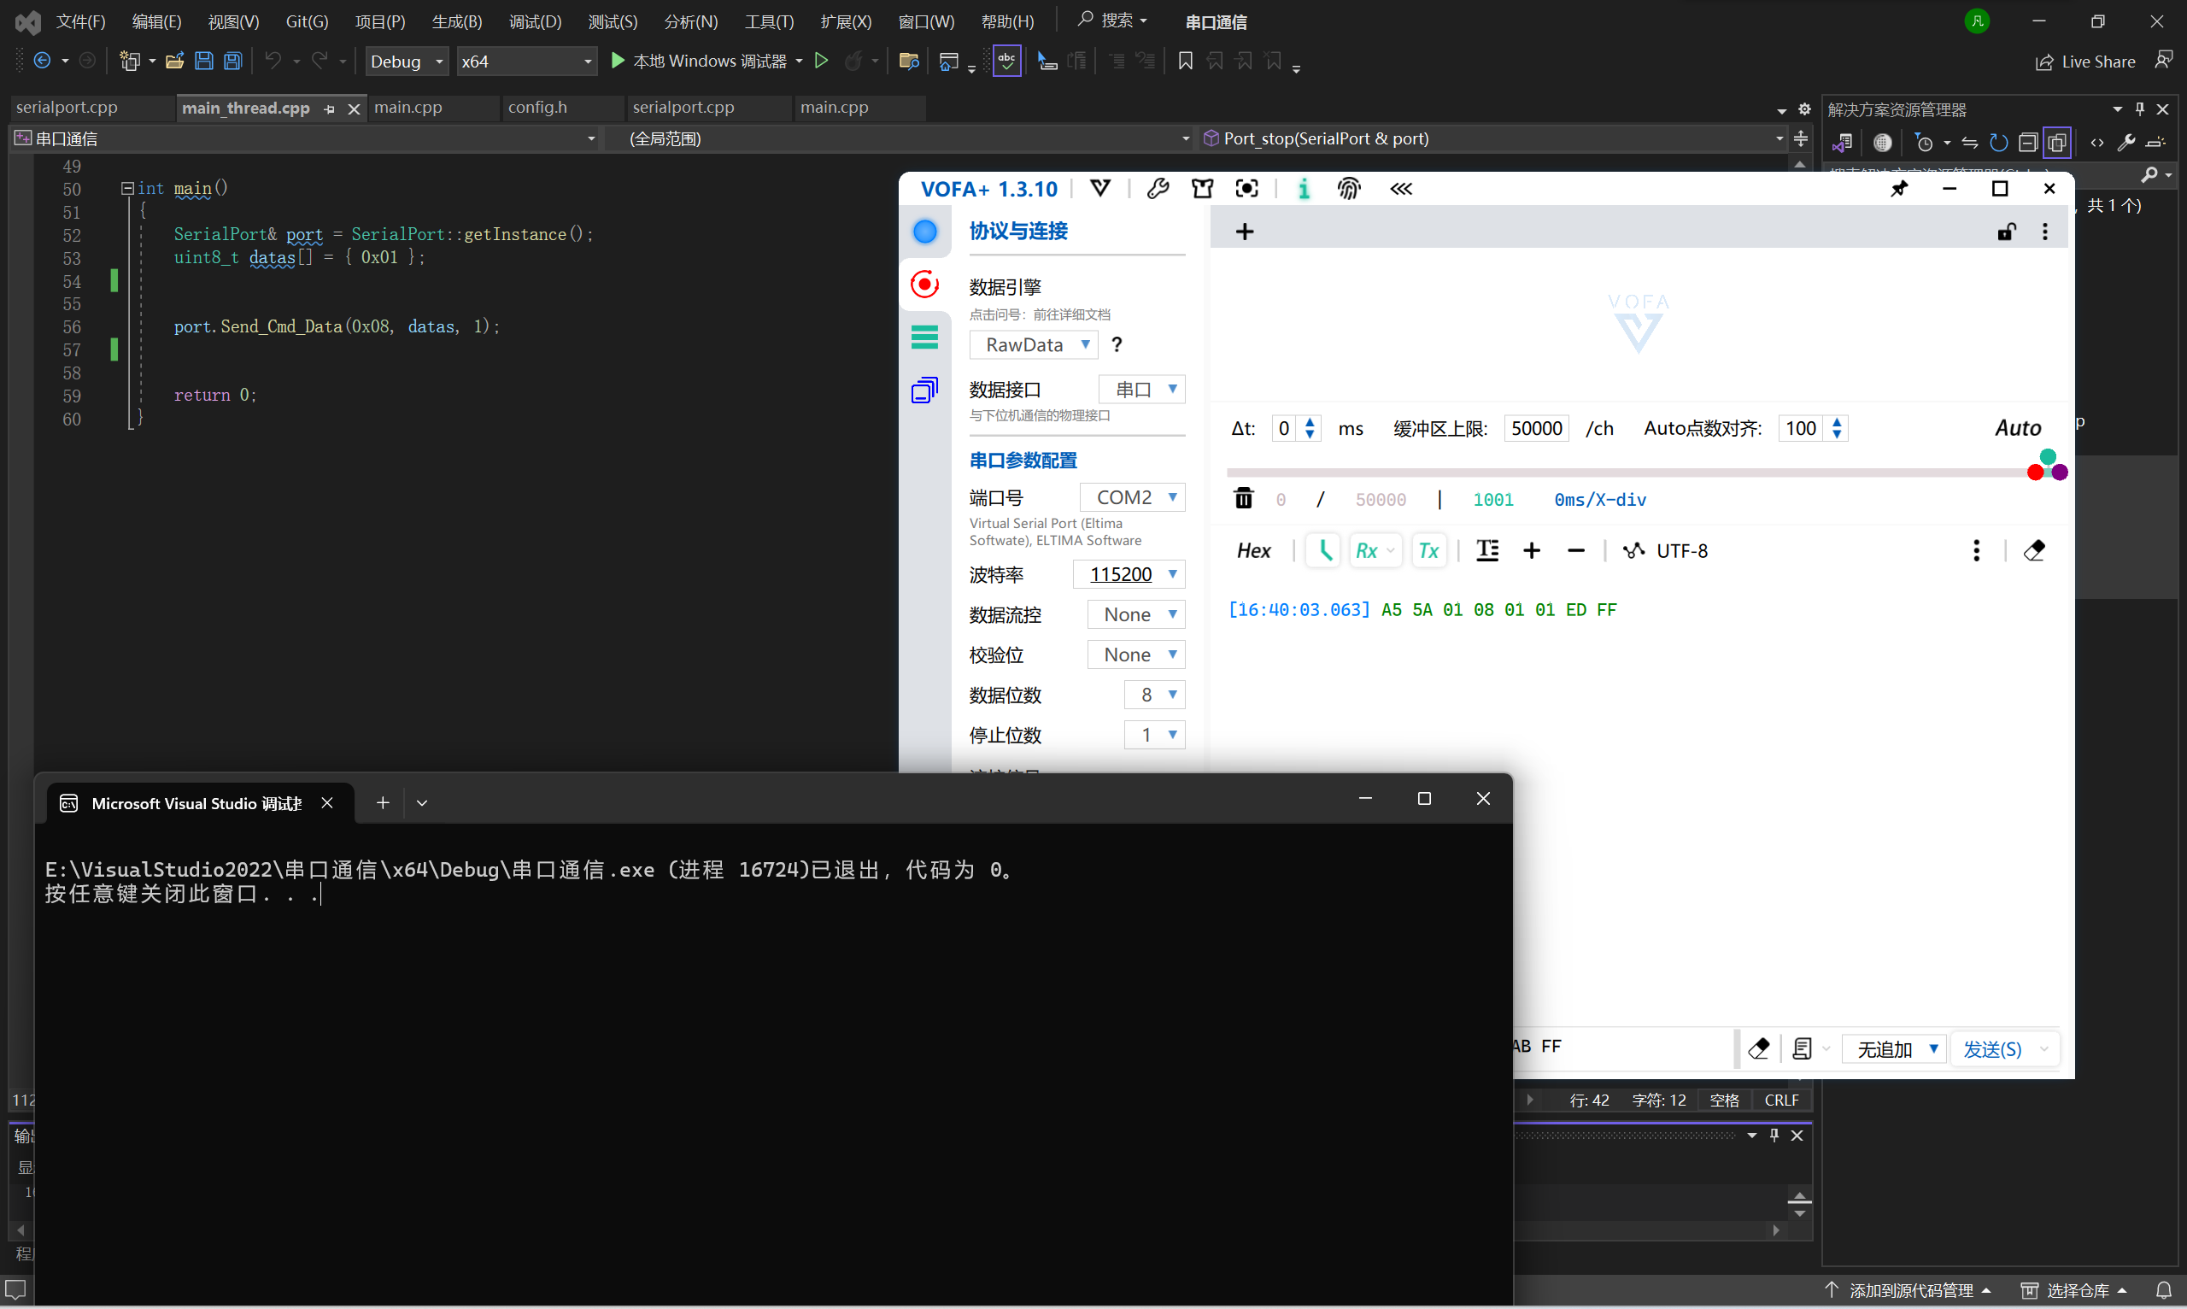The width and height of the screenshot is (2187, 1309).
Task: Click the eraser icon beside UTF-8 row
Action: point(2034,550)
